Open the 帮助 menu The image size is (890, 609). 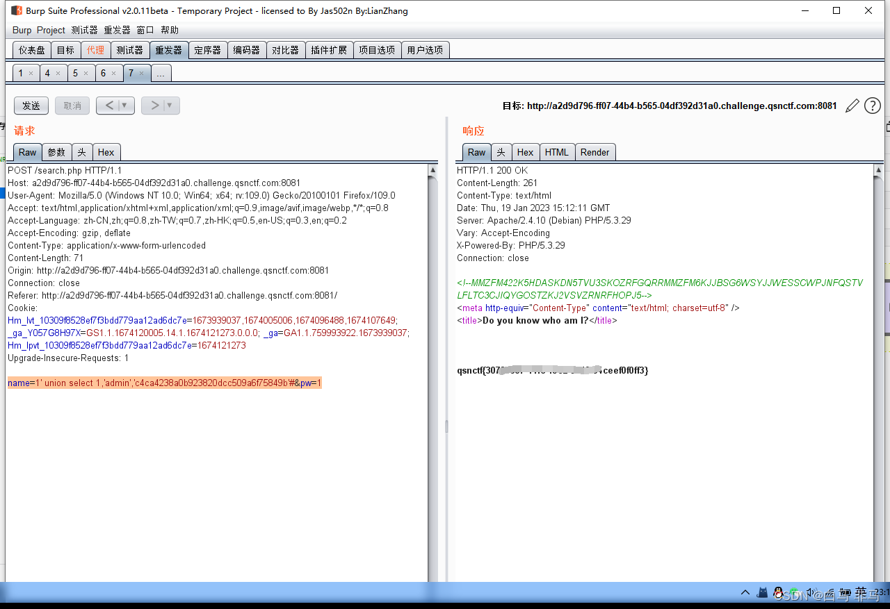170,30
